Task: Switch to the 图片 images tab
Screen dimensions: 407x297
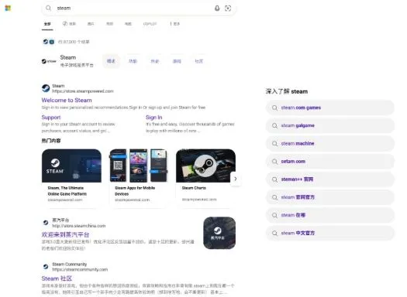Action: tap(91, 24)
